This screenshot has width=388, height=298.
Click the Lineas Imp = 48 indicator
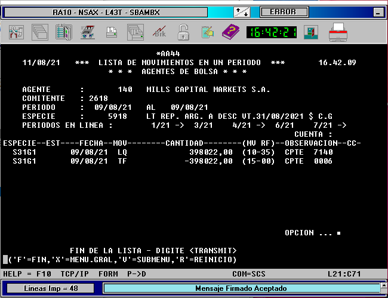pyautogui.click(x=51, y=288)
